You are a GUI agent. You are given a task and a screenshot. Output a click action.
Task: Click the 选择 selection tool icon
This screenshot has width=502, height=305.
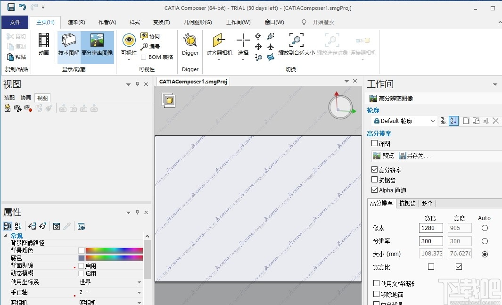click(243, 45)
